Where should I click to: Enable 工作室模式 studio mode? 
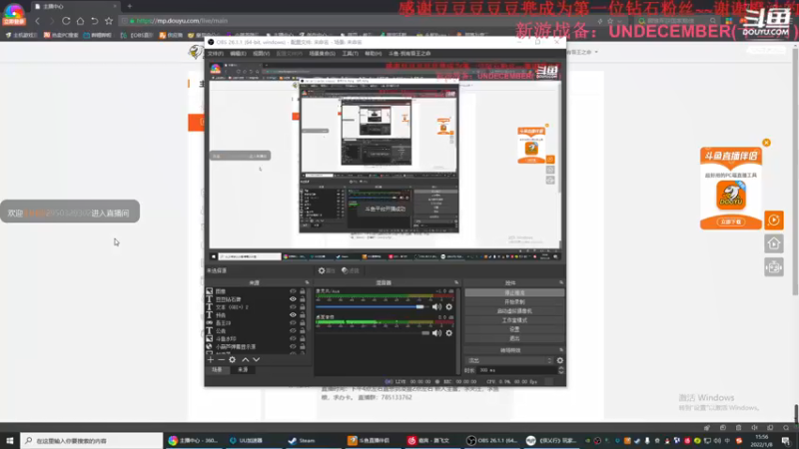point(514,320)
